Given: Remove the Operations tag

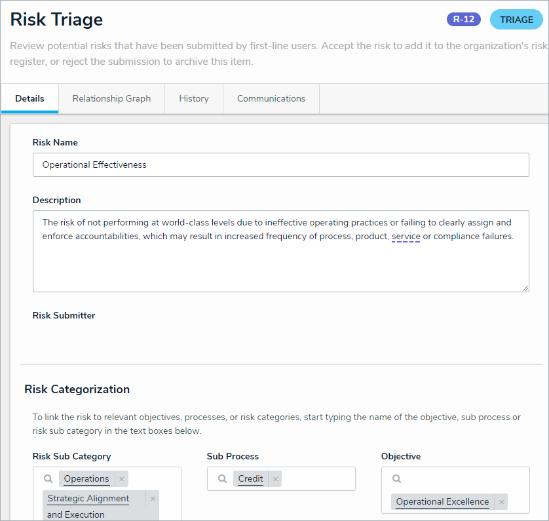Looking at the screenshot, I should (x=122, y=479).
